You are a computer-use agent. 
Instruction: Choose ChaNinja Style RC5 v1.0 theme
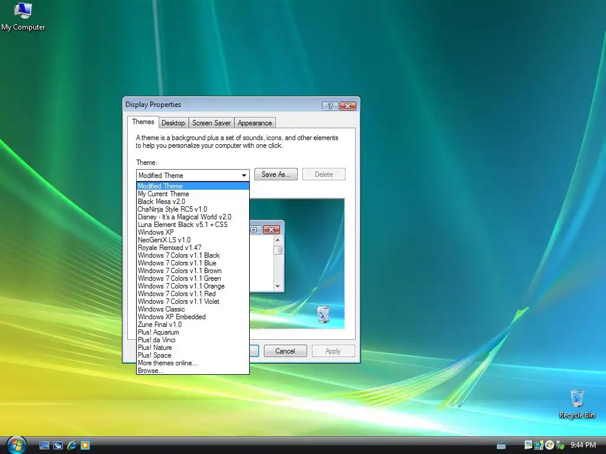click(x=193, y=209)
